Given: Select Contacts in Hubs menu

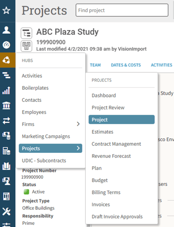Looking at the screenshot, I should [51, 100].
